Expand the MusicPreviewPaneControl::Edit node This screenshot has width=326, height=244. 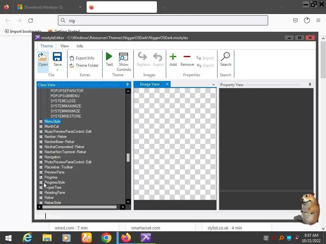pos(41,132)
